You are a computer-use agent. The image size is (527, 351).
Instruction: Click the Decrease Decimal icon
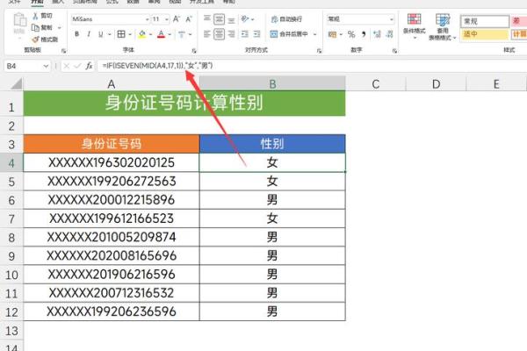(x=389, y=34)
